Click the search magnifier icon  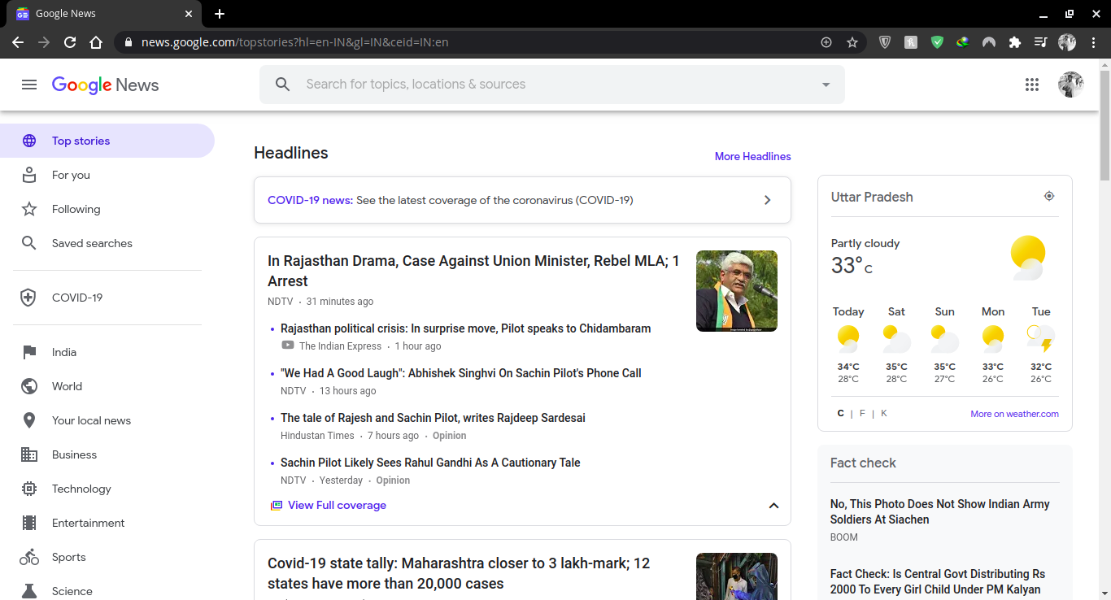(282, 85)
